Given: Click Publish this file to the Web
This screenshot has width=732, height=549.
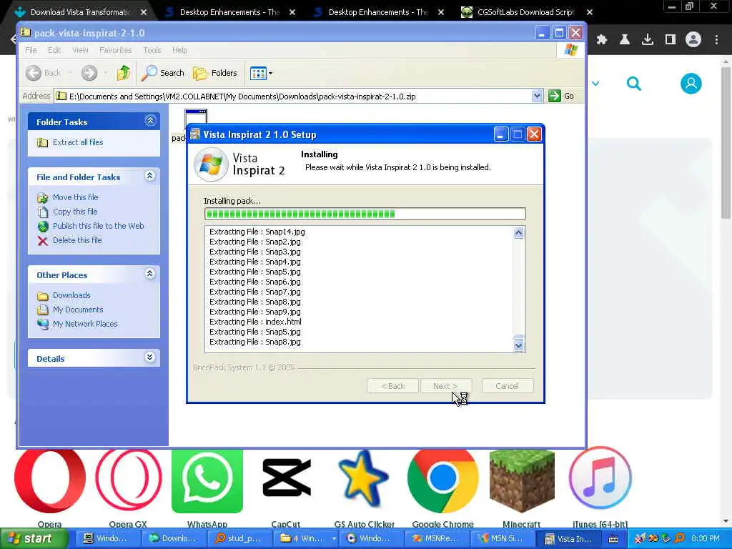Looking at the screenshot, I should [98, 226].
